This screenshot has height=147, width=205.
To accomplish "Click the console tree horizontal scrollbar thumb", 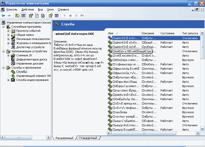I will tap(18, 138).
